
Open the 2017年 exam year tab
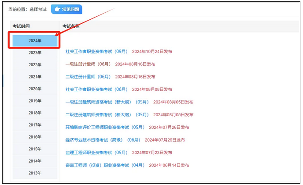(35, 125)
